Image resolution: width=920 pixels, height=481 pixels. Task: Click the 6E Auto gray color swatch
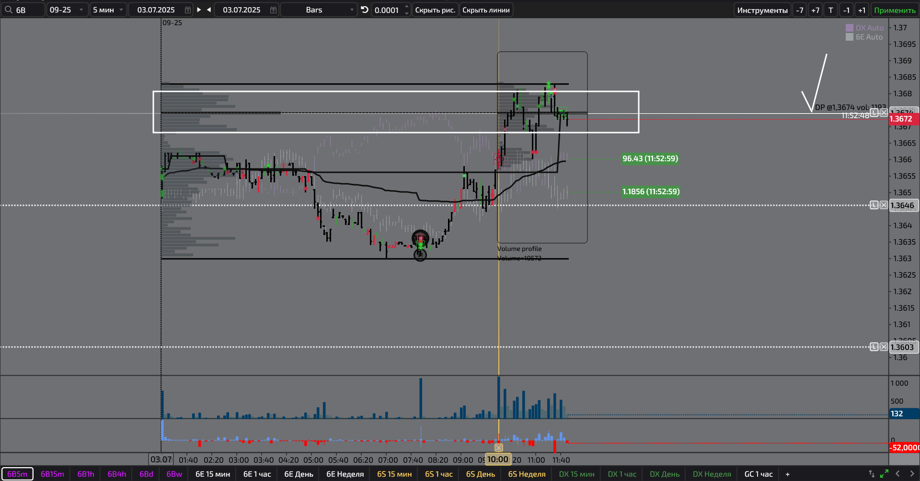tap(850, 37)
